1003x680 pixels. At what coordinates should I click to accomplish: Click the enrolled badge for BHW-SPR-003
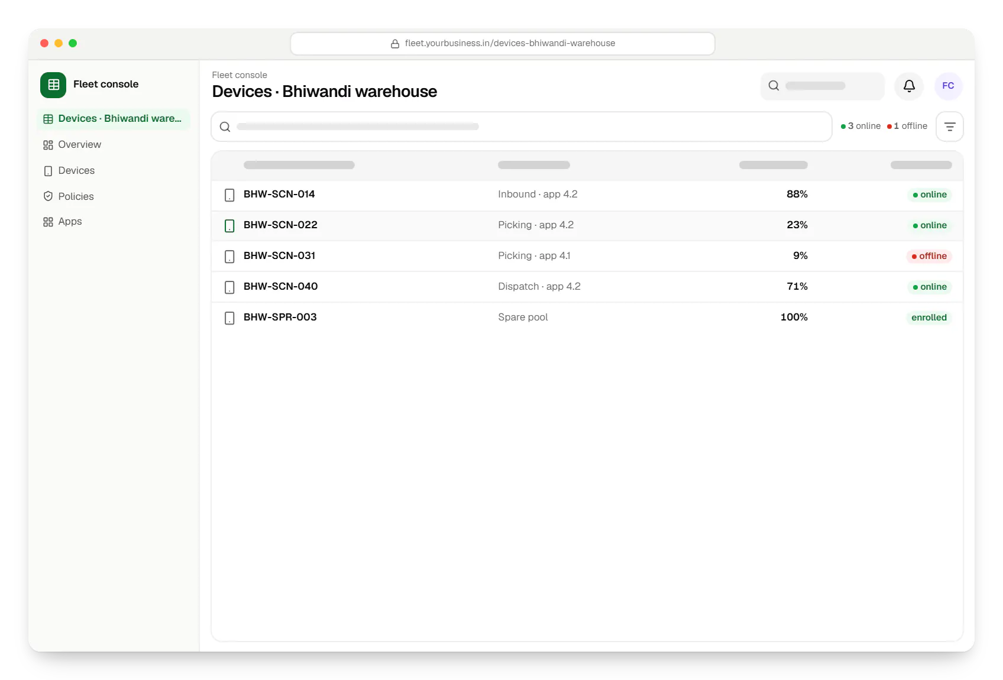pyautogui.click(x=929, y=318)
